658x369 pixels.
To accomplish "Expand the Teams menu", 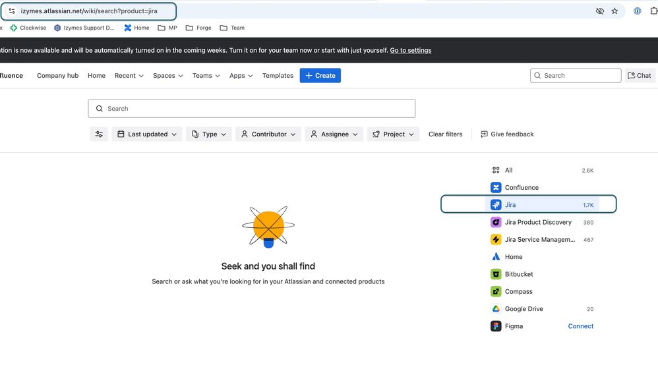I will tap(206, 76).
